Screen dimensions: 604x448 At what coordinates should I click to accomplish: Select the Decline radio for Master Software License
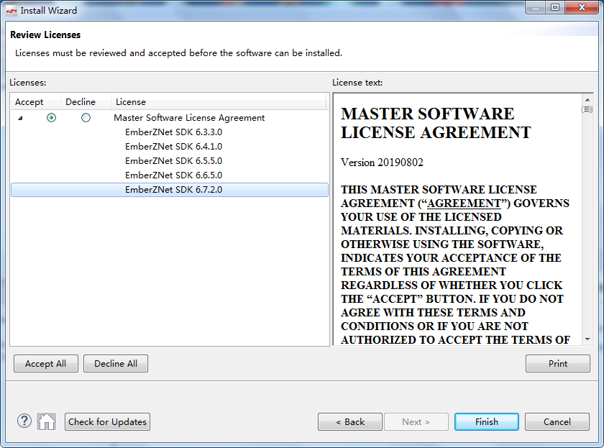pos(86,117)
